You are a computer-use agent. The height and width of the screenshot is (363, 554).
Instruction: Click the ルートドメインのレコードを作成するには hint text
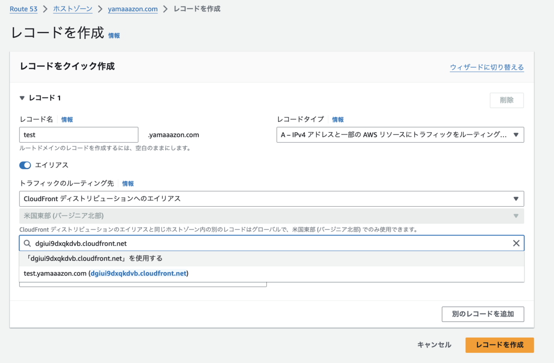[x=105, y=149]
